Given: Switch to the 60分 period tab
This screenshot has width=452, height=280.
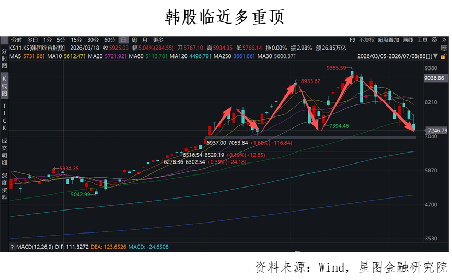Looking at the screenshot, I should click(x=110, y=40).
